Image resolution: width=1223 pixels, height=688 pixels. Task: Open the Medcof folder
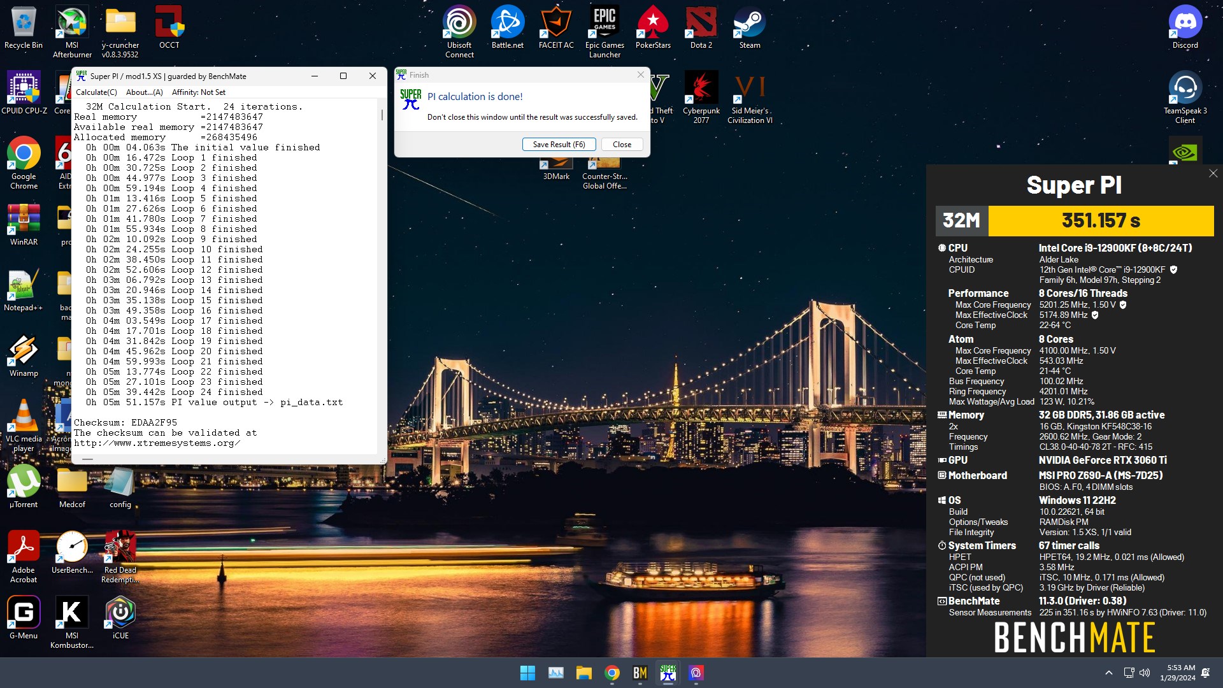[x=72, y=487]
